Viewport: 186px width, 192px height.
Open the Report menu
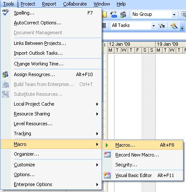(x=49, y=4)
